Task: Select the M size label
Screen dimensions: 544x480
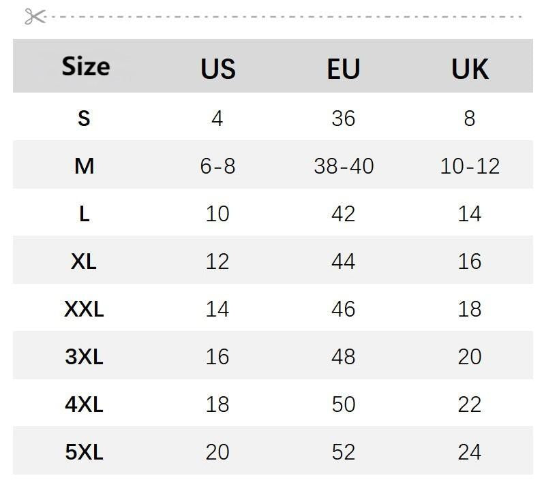Action: pyautogui.click(x=84, y=165)
